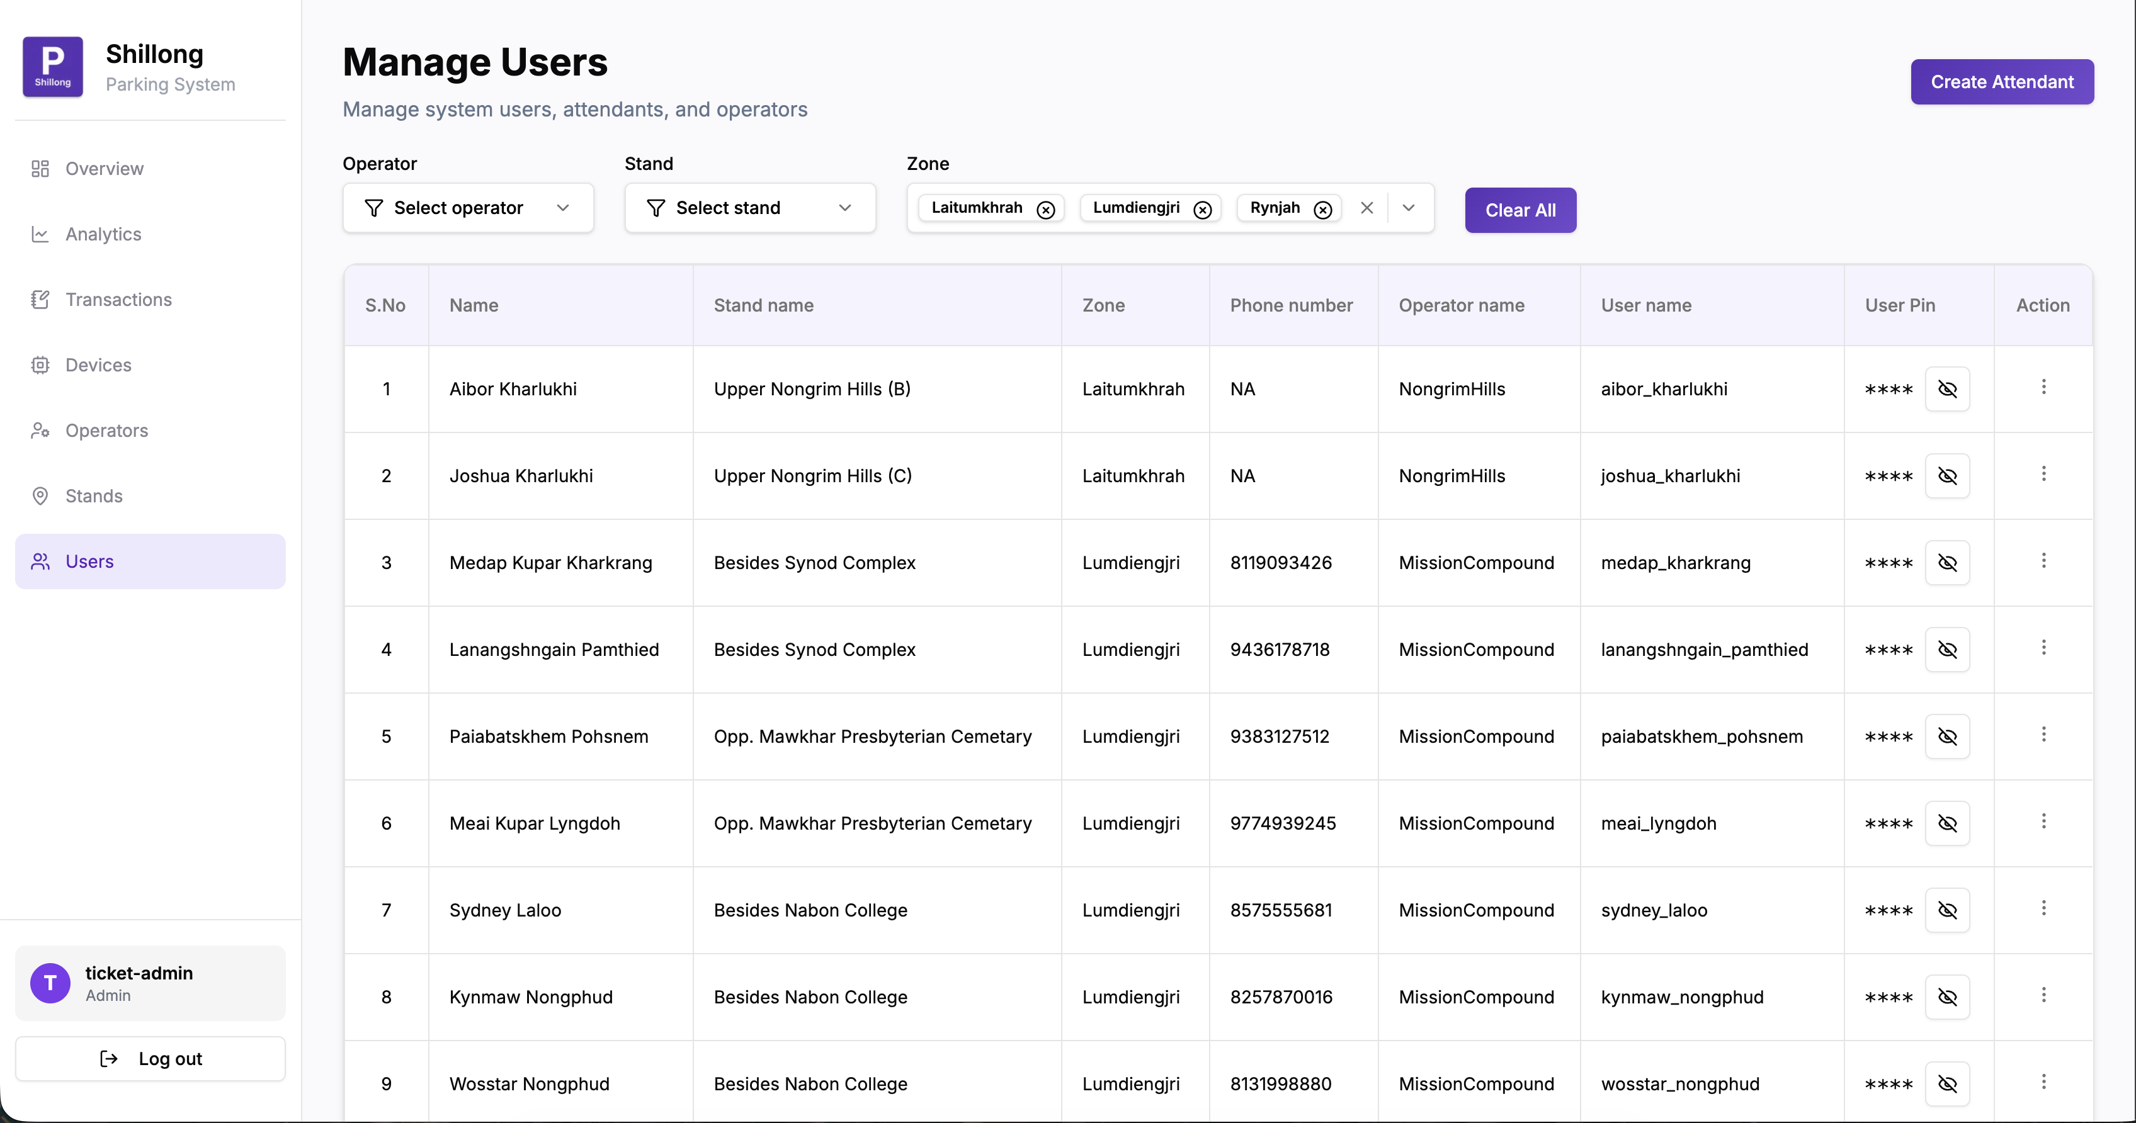Click the Shillong parking logo

[52, 67]
